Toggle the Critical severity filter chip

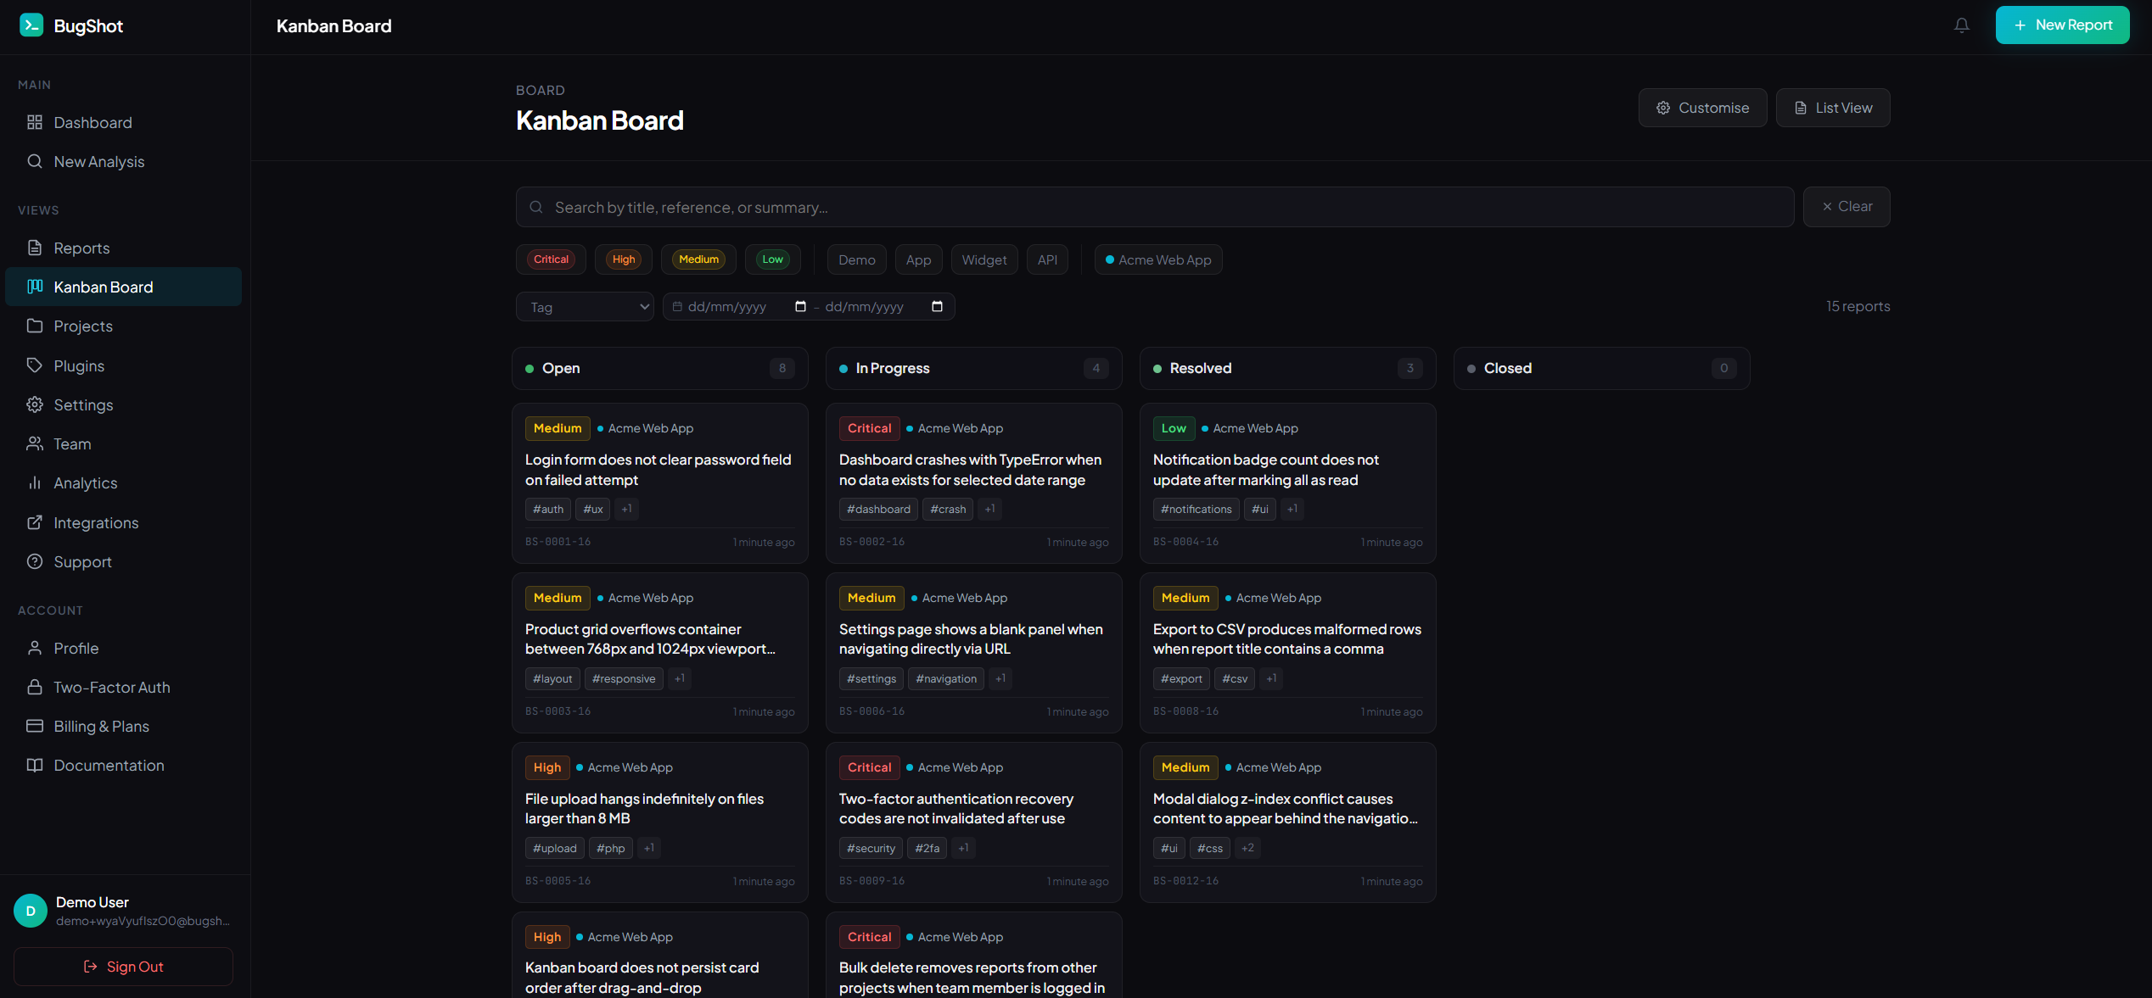point(551,259)
